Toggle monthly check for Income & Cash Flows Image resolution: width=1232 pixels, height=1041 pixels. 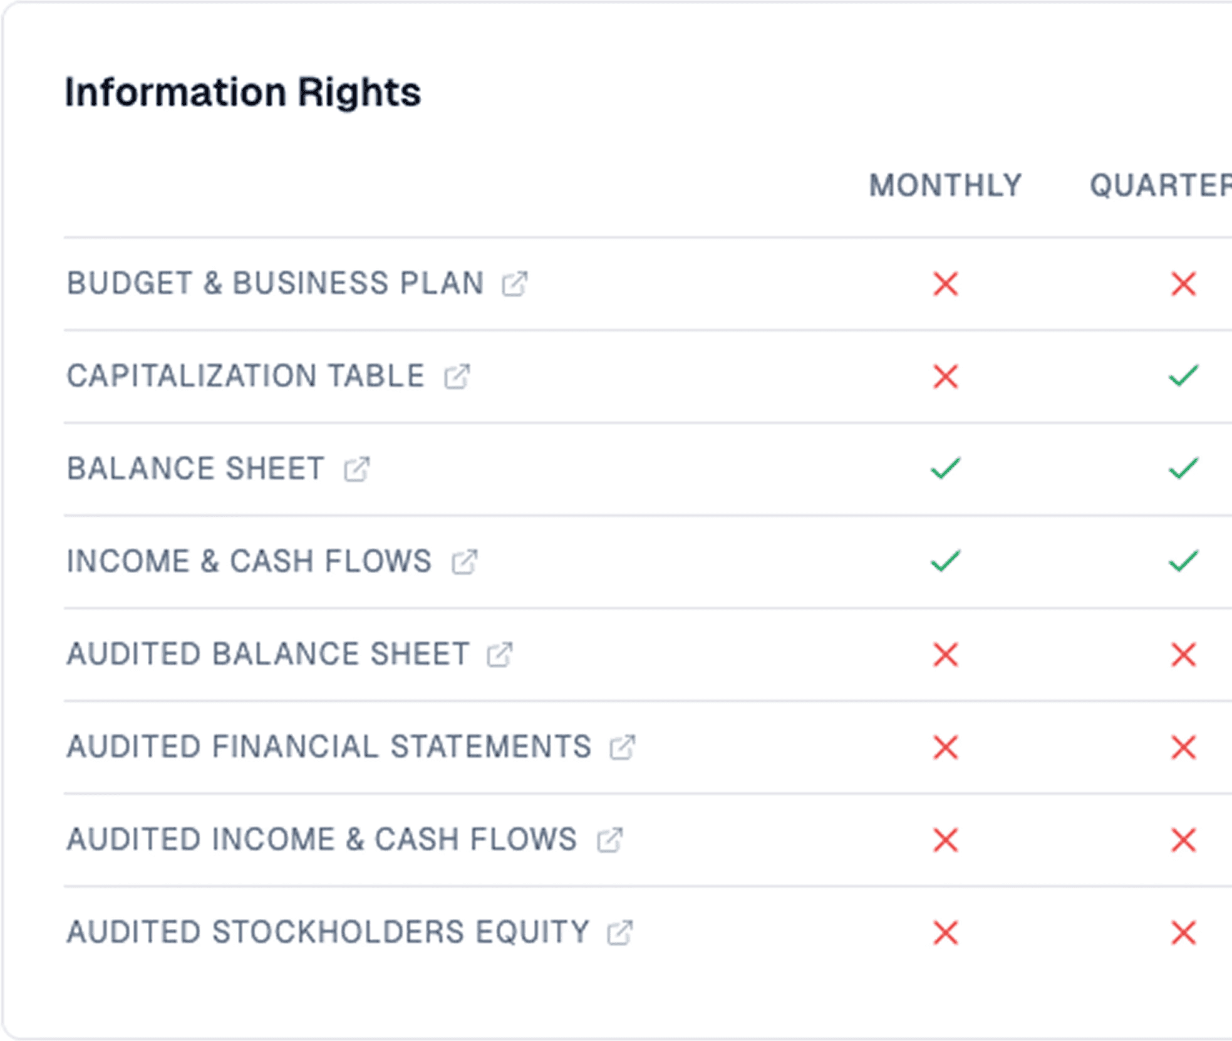tap(945, 561)
